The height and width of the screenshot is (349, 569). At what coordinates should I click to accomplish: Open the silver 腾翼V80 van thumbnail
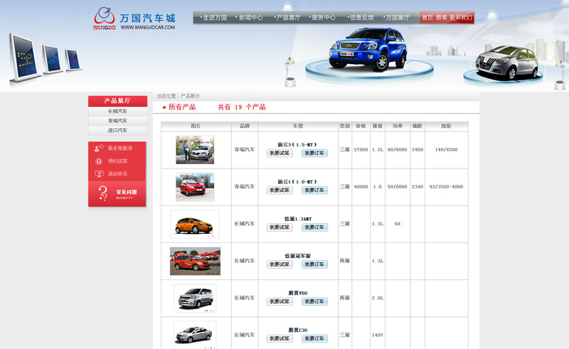195,299
